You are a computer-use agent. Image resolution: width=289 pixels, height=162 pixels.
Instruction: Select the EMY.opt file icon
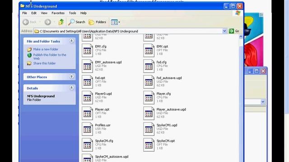[x=149, y=50]
